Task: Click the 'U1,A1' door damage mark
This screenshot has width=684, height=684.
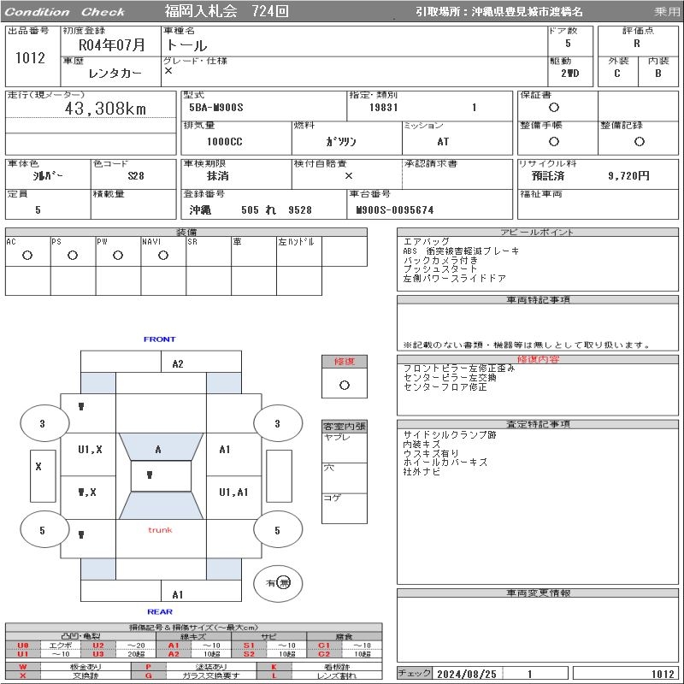Action: (233, 492)
